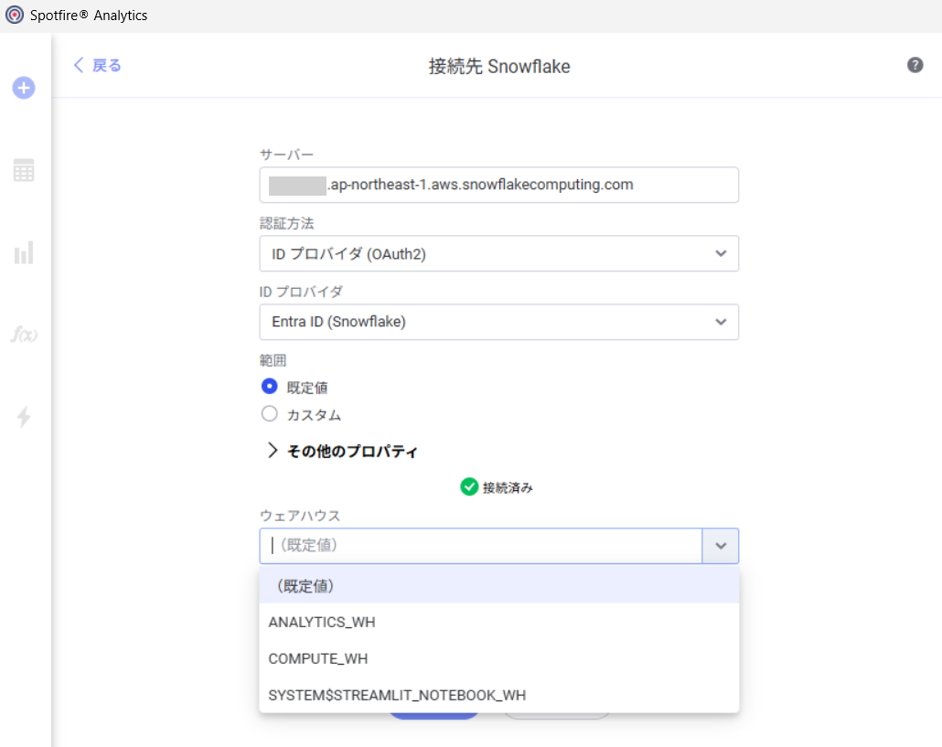This screenshot has width=942, height=747.
Task: Click the サーバー server address input field
Action: point(498,185)
